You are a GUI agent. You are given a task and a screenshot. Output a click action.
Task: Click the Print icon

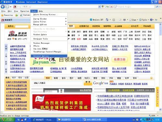(x=124, y=20)
